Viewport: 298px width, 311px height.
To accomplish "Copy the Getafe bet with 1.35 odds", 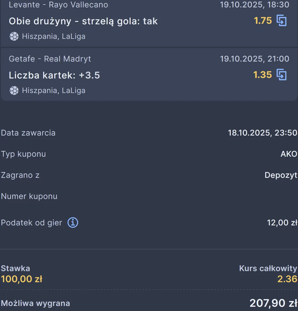I will pyautogui.click(x=281, y=75).
